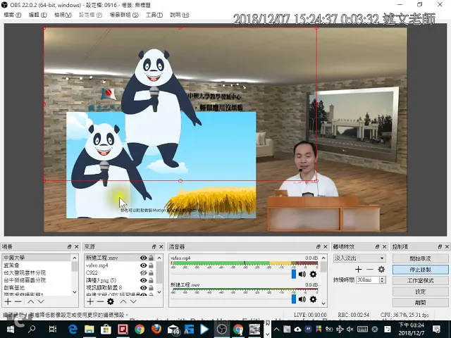The image size is (451, 338).
Task: Lock the 新建工程.mov source
Action: 151,258
